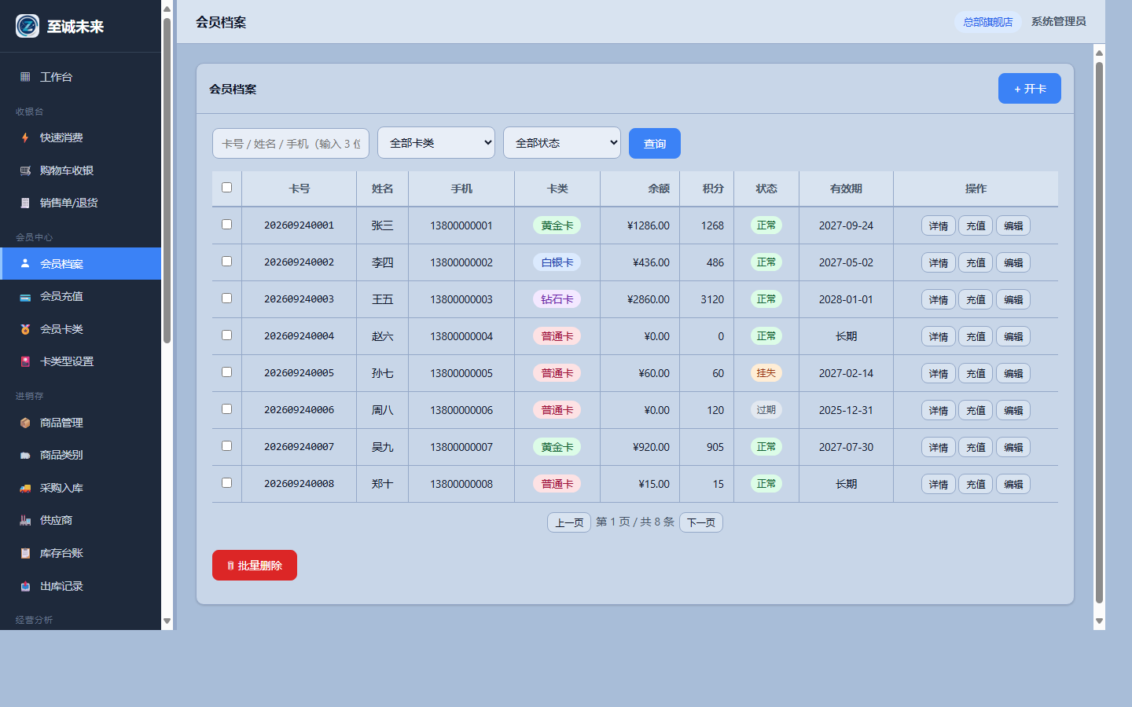Click card number 202609240004
The width and height of the screenshot is (1132, 707).
pos(299,336)
